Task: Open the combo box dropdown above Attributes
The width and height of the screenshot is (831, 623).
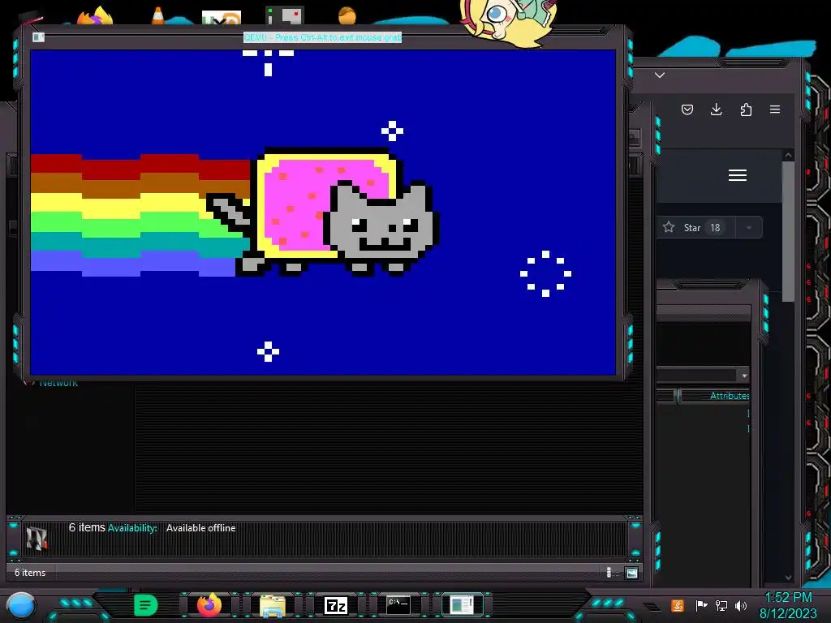Action: tap(745, 376)
